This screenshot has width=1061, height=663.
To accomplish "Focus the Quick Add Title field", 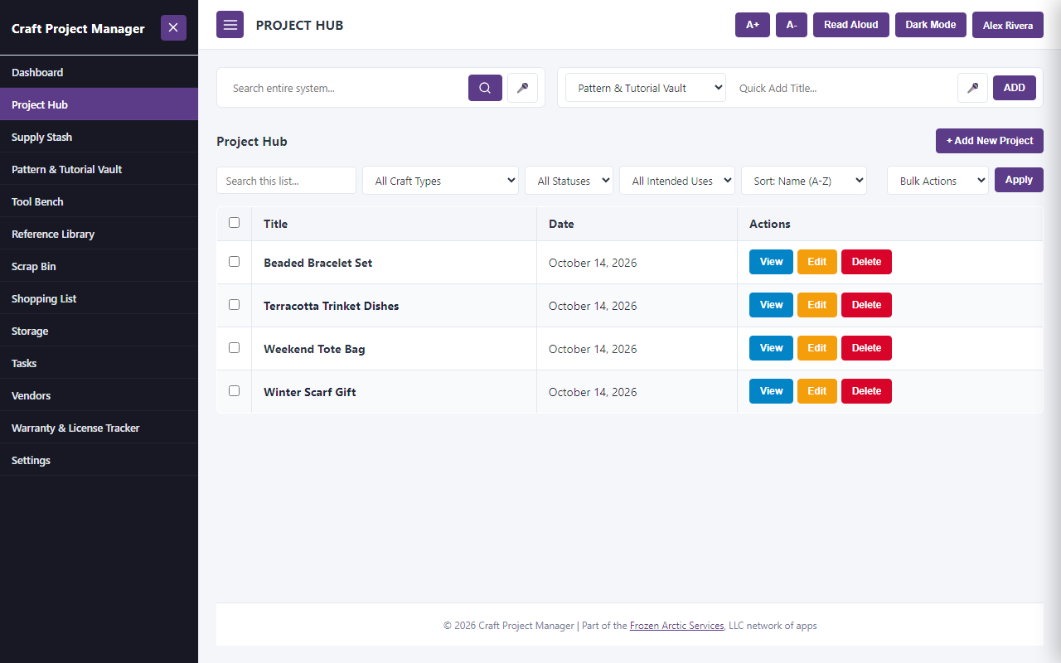I will point(842,88).
